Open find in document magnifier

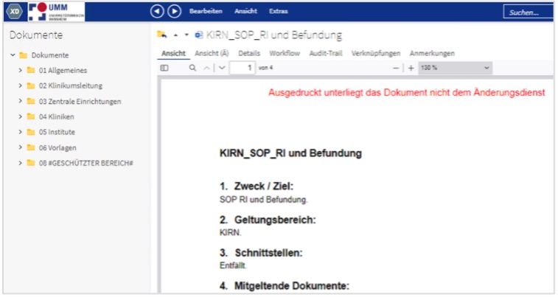pos(192,68)
